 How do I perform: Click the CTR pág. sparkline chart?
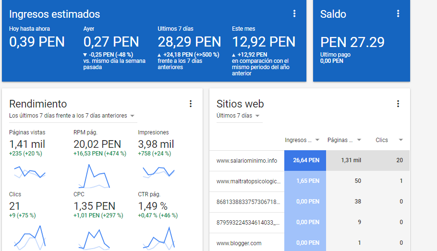coord(158,238)
